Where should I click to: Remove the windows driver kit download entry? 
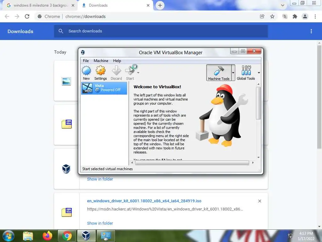(259, 201)
